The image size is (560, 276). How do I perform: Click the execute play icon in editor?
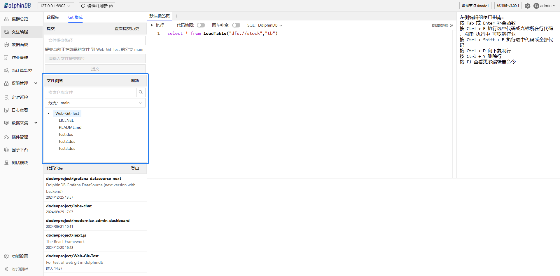[152, 25]
